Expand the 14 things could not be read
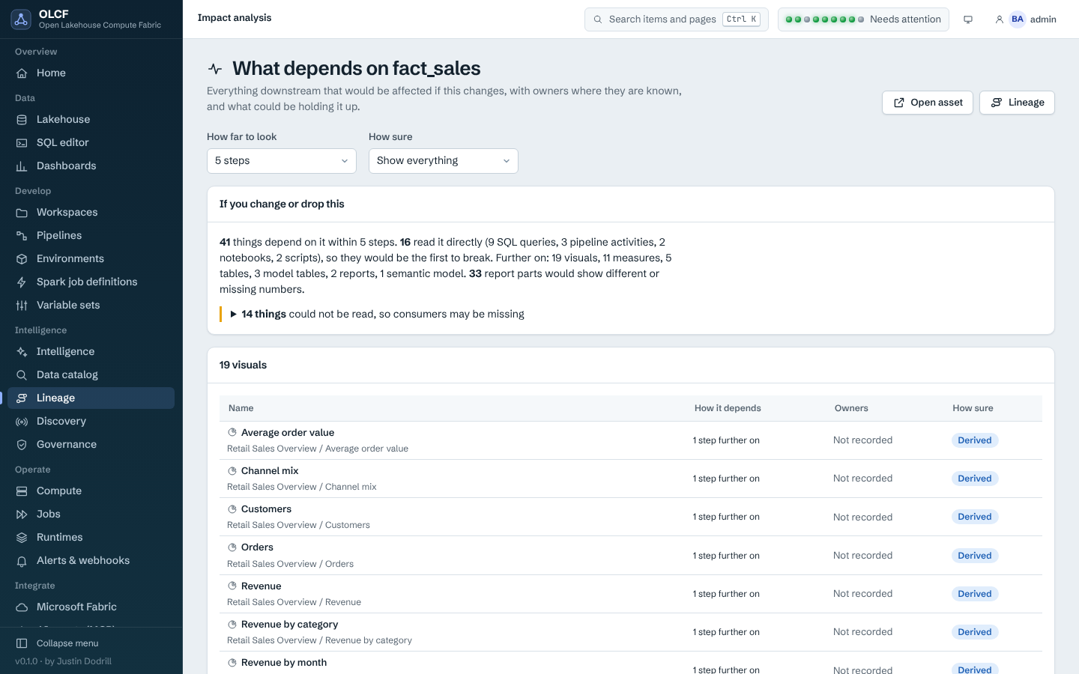1079x674 pixels. click(x=378, y=314)
